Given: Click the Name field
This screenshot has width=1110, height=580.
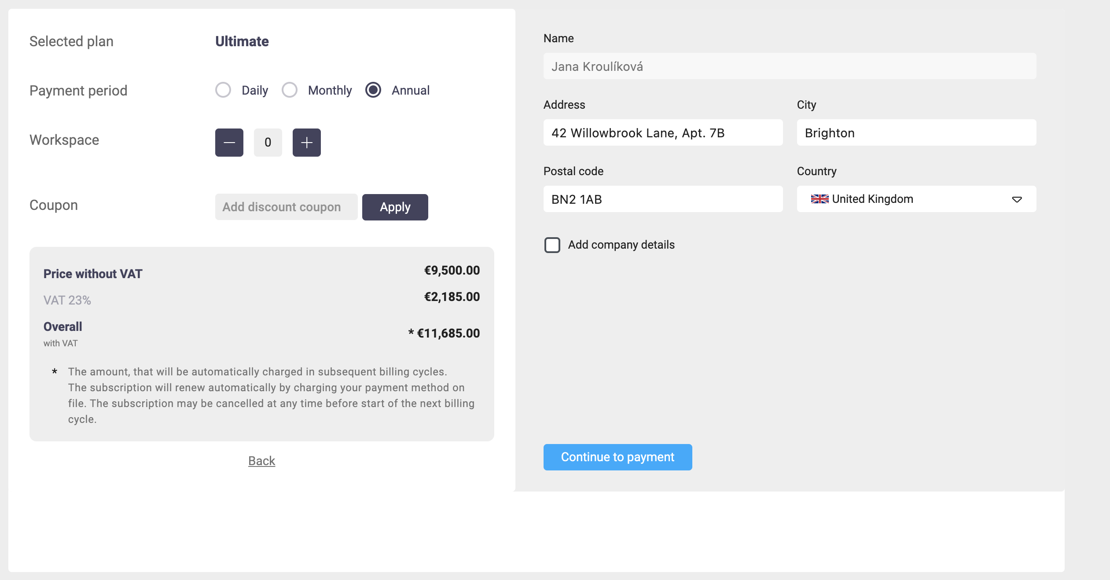Looking at the screenshot, I should click(790, 66).
